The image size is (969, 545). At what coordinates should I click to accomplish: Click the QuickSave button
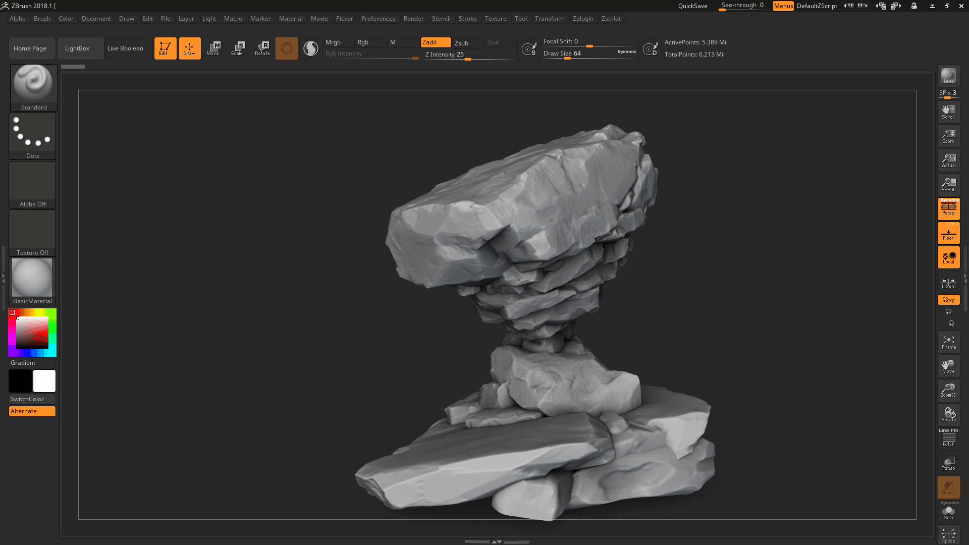(692, 6)
